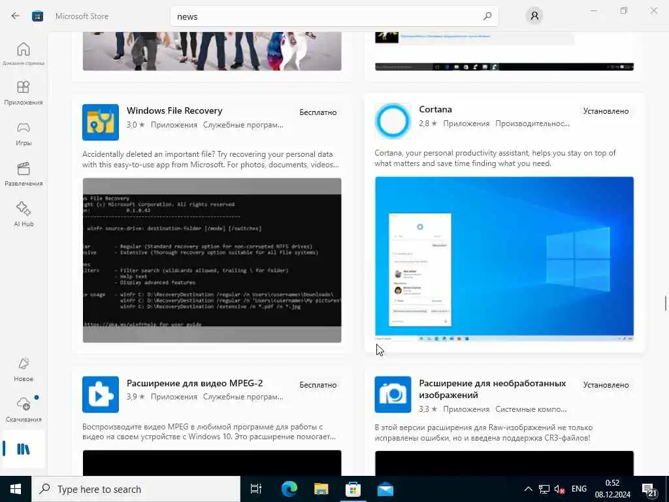This screenshot has width=669, height=502.
Task: Click the MPEG-2 video extension icon
Action: pos(100,394)
